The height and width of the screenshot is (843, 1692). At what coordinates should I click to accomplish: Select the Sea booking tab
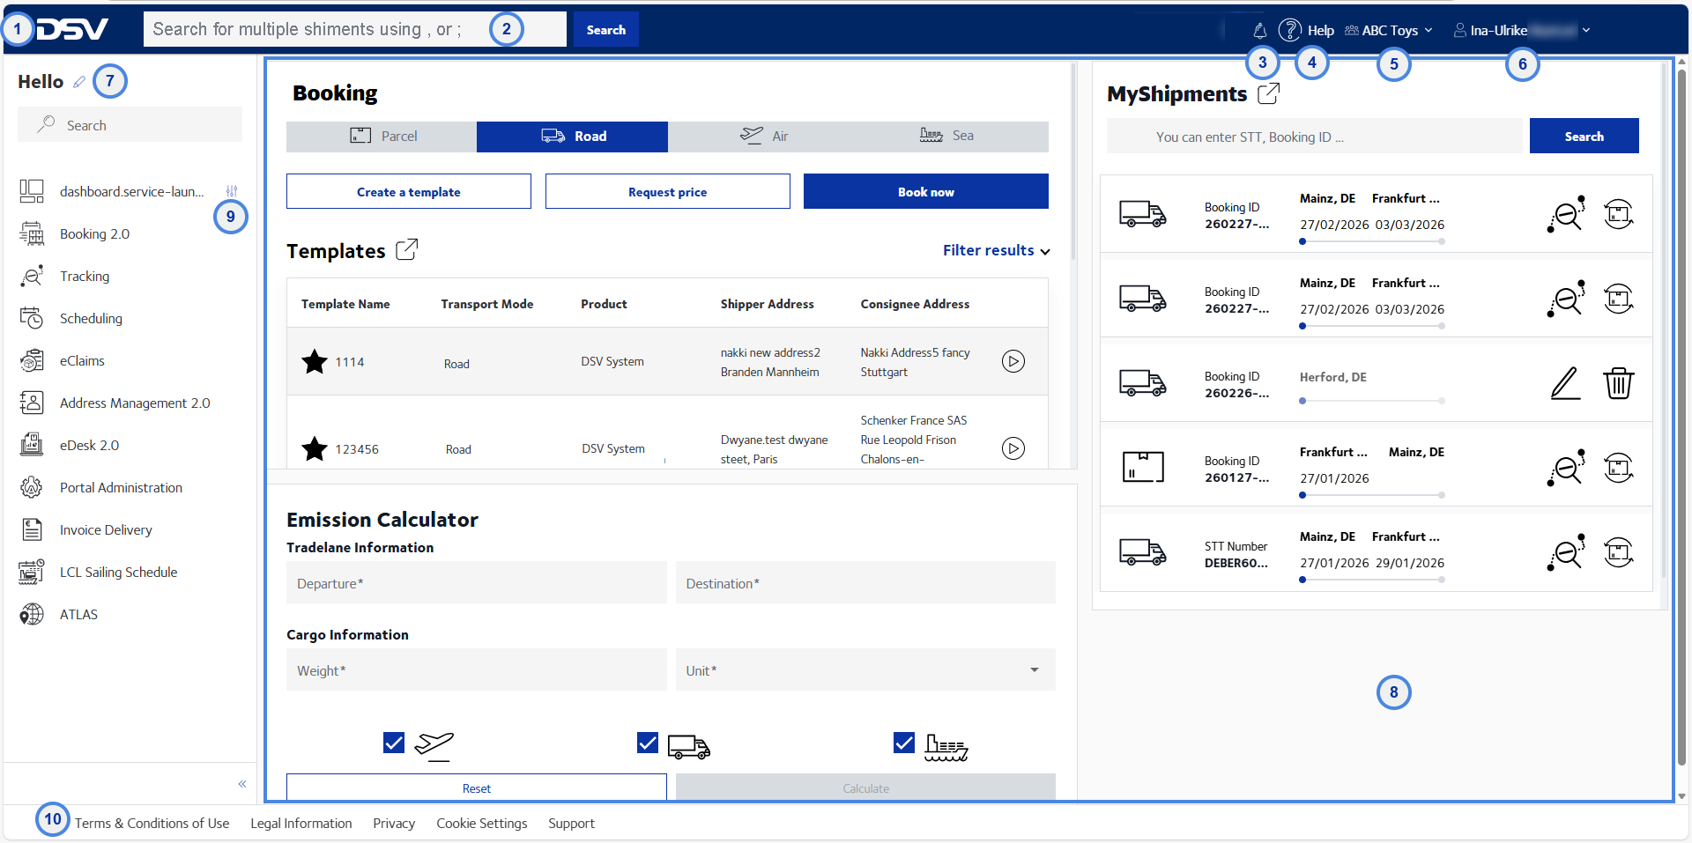pyautogui.click(x=954, y=137)
